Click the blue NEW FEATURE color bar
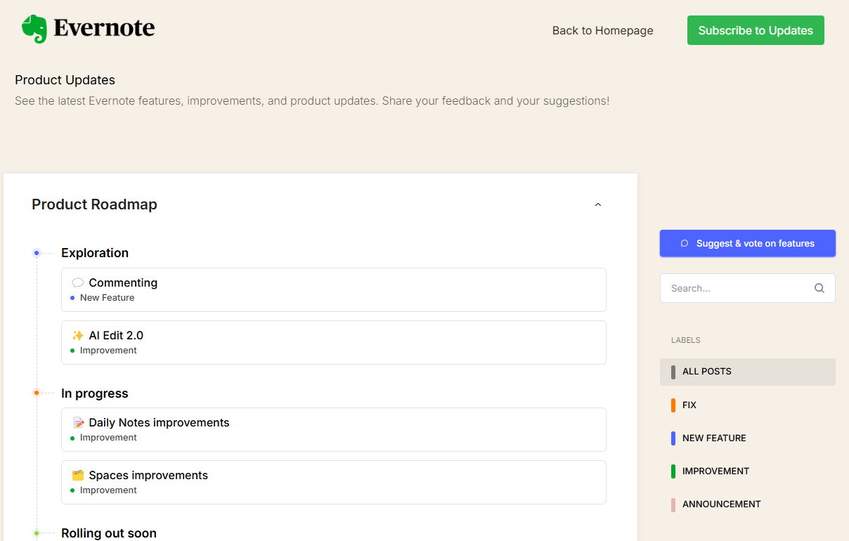The width and height of the screenshot is (849, 541). (x=673, y=438)
